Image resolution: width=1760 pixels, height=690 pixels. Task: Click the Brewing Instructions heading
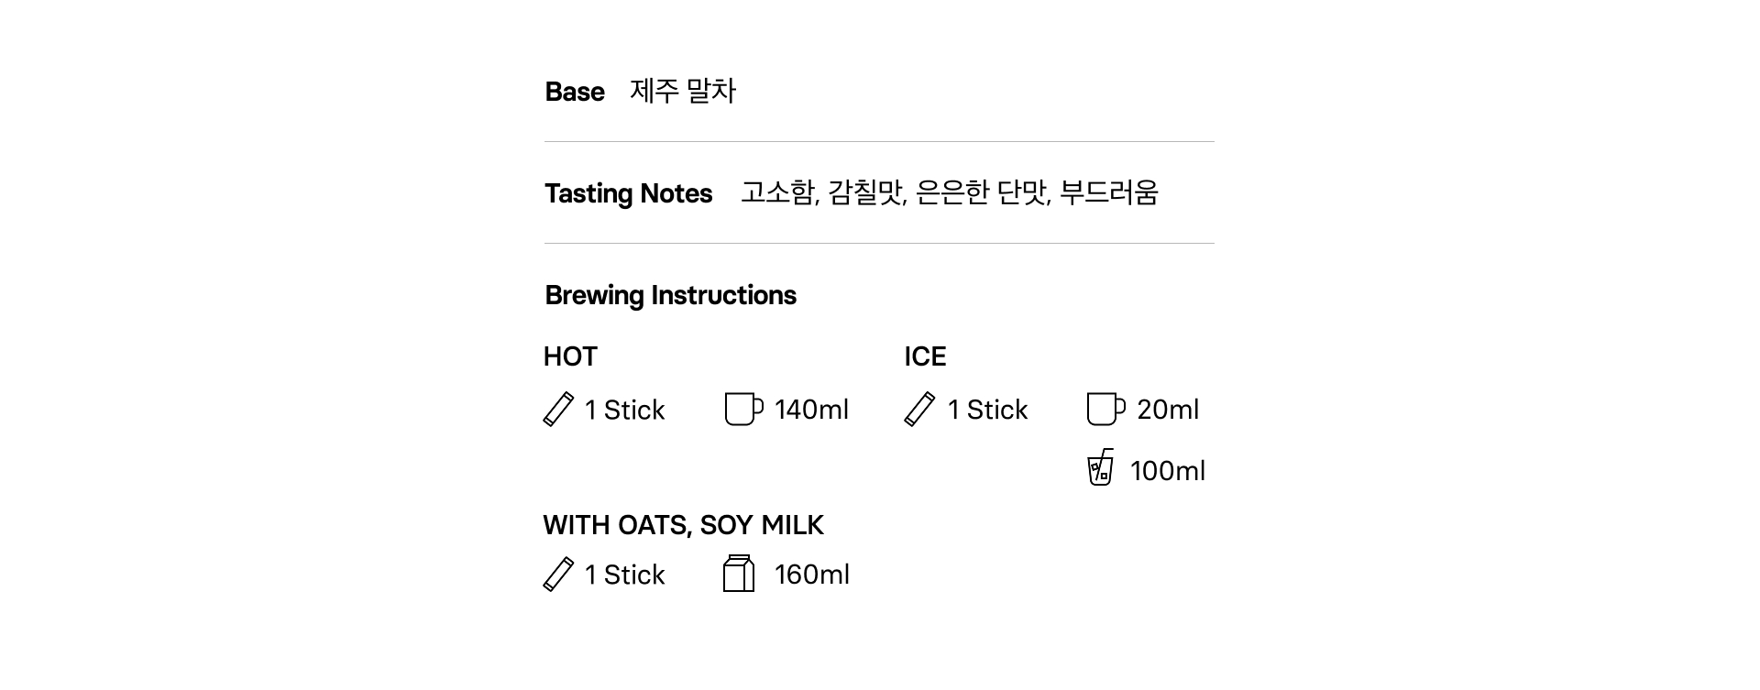(670, 295)
